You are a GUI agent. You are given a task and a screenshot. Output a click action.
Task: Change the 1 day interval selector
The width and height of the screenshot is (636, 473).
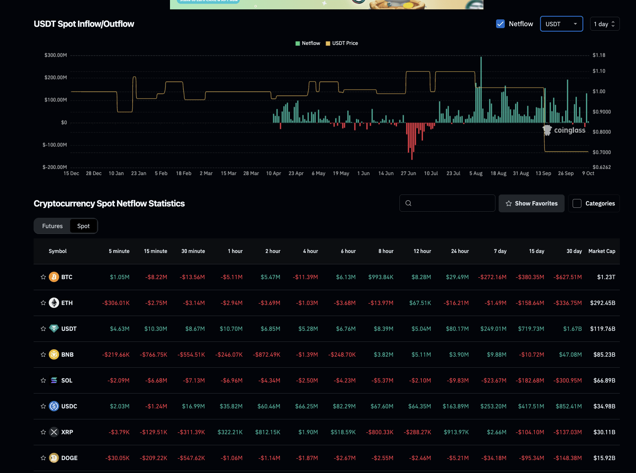coord(604,24)
